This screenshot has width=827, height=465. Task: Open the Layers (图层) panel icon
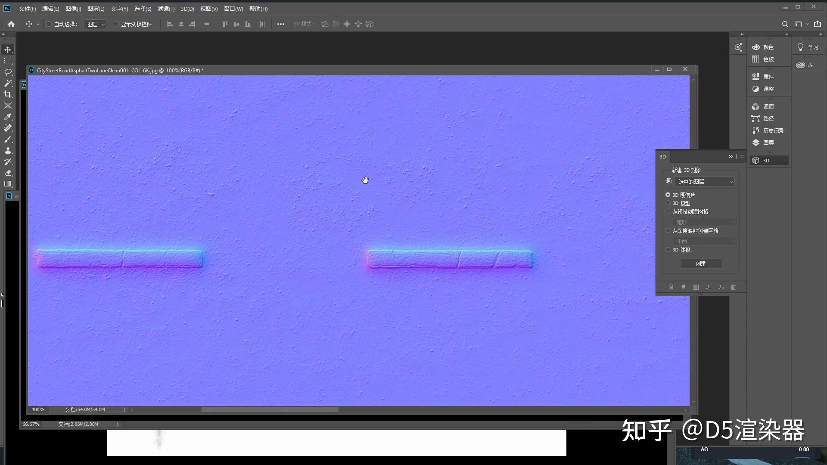coord(756,143)
